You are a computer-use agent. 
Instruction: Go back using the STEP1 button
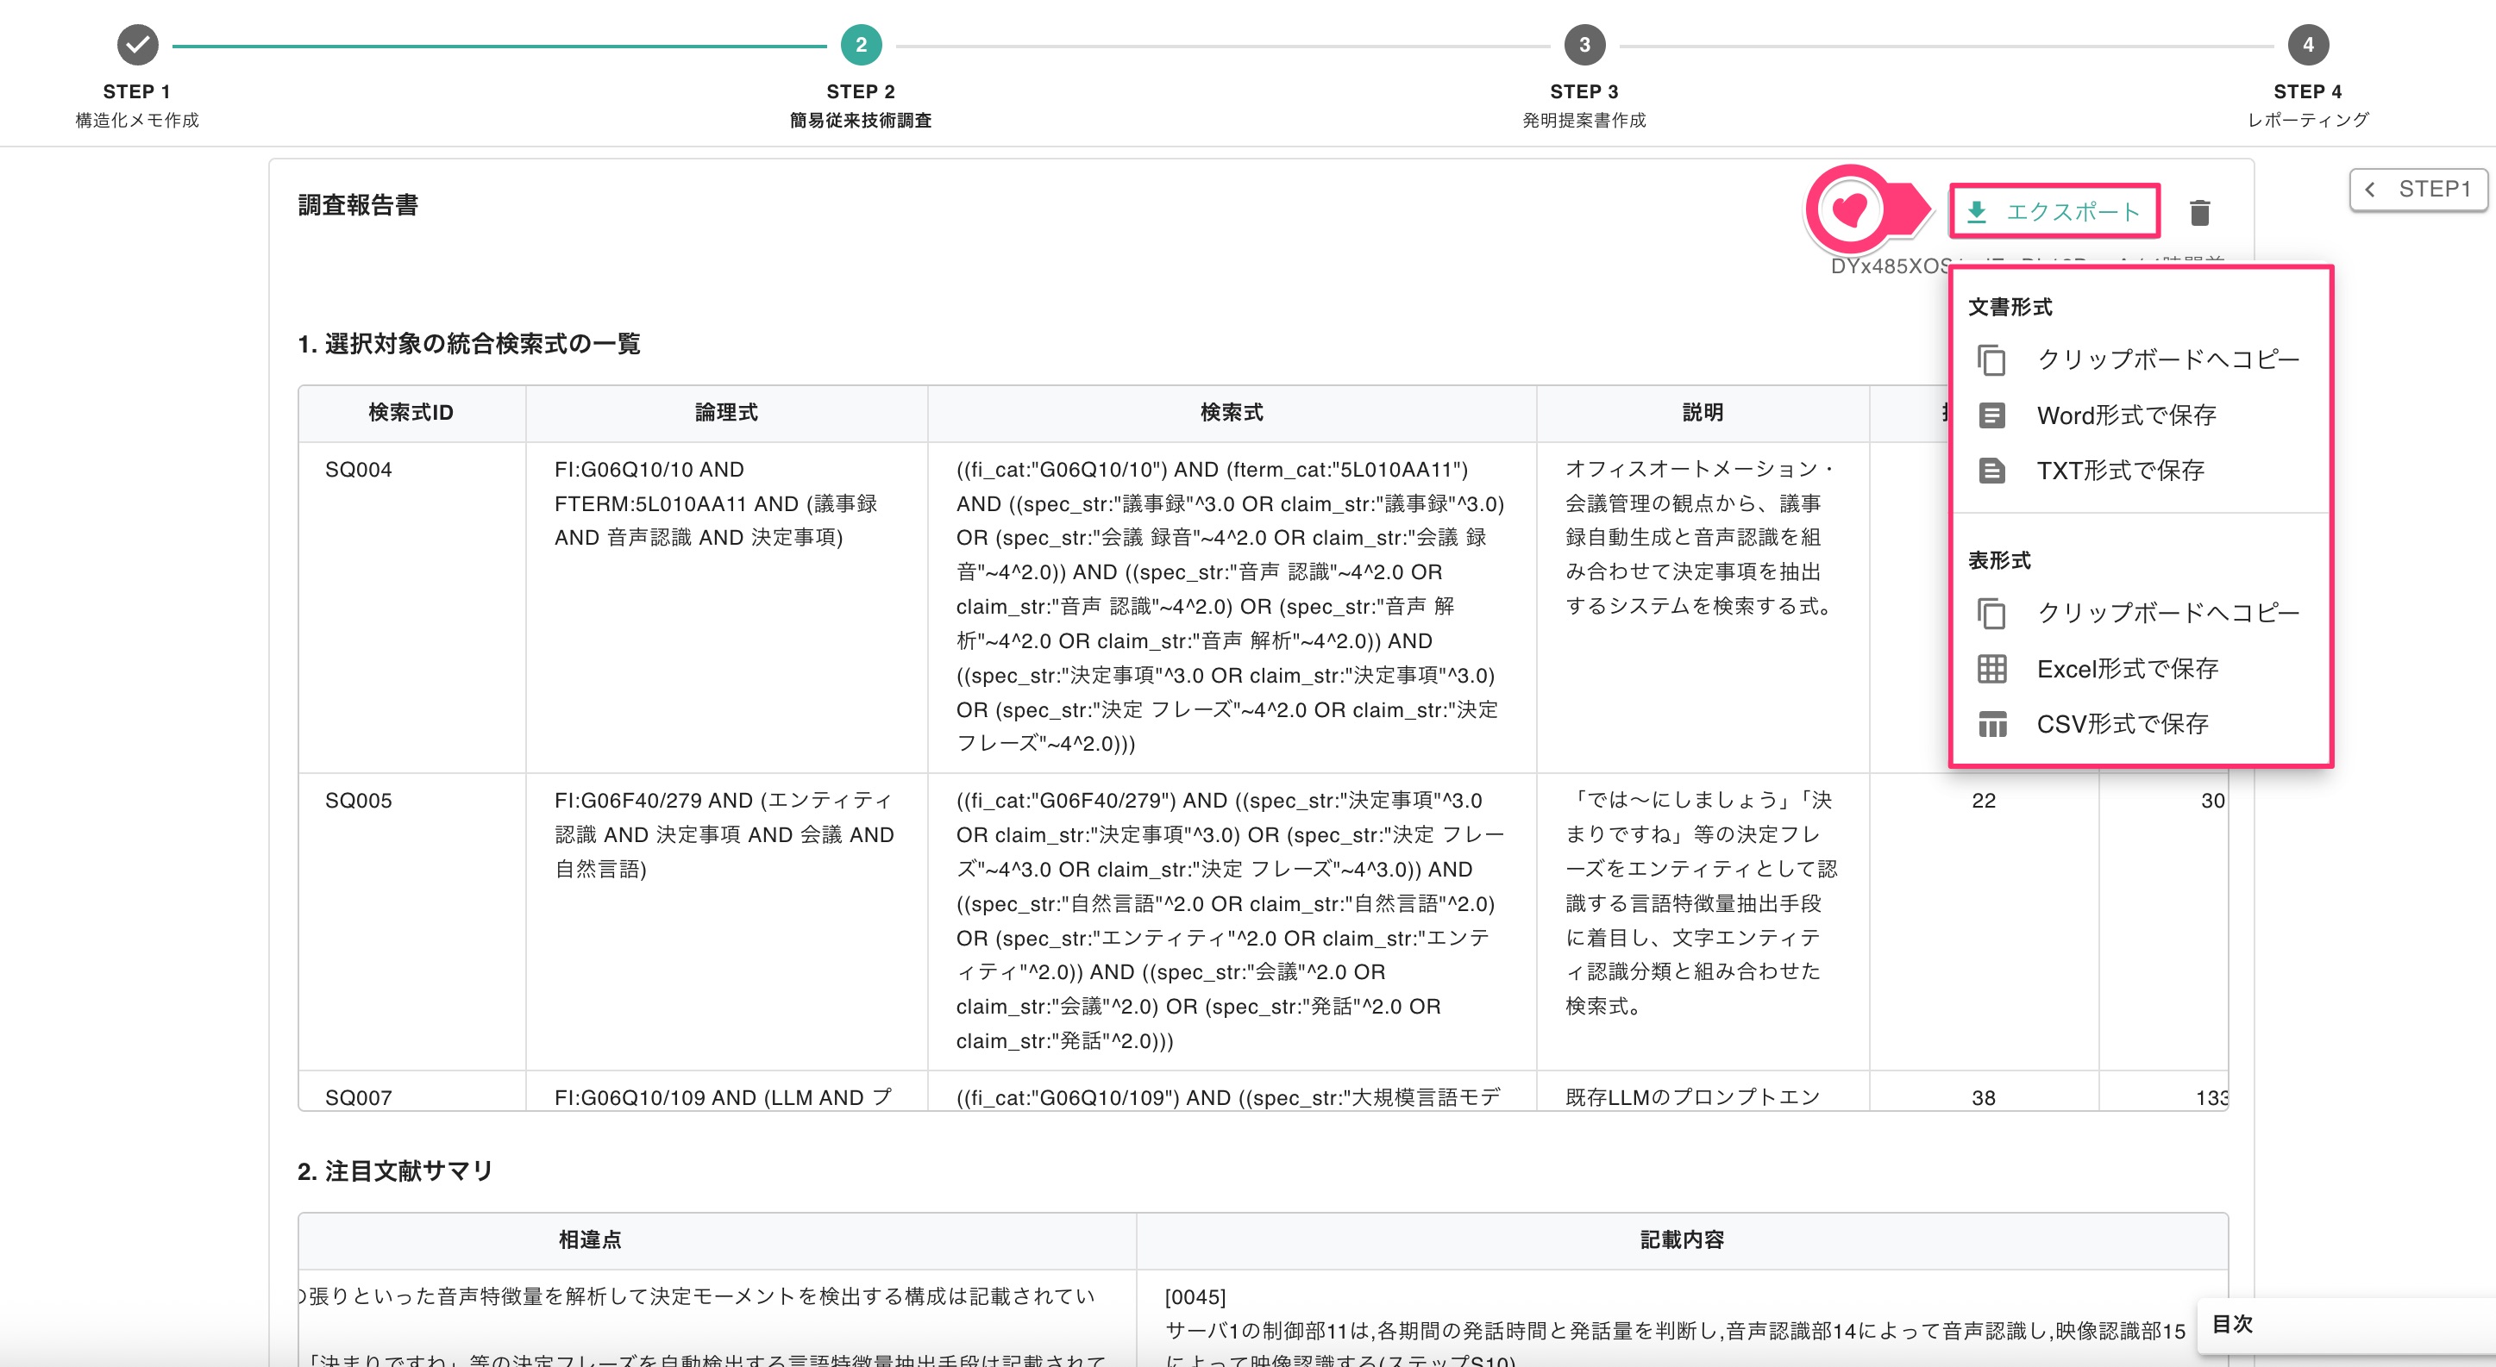[2419, 189]
